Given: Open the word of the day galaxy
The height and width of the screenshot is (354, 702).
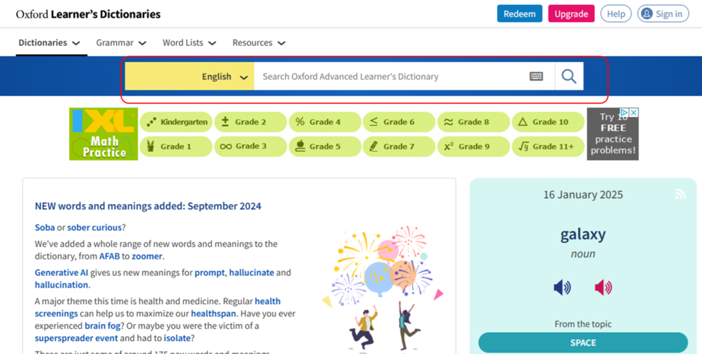Looking at the screenshot, I should [583, 234].
